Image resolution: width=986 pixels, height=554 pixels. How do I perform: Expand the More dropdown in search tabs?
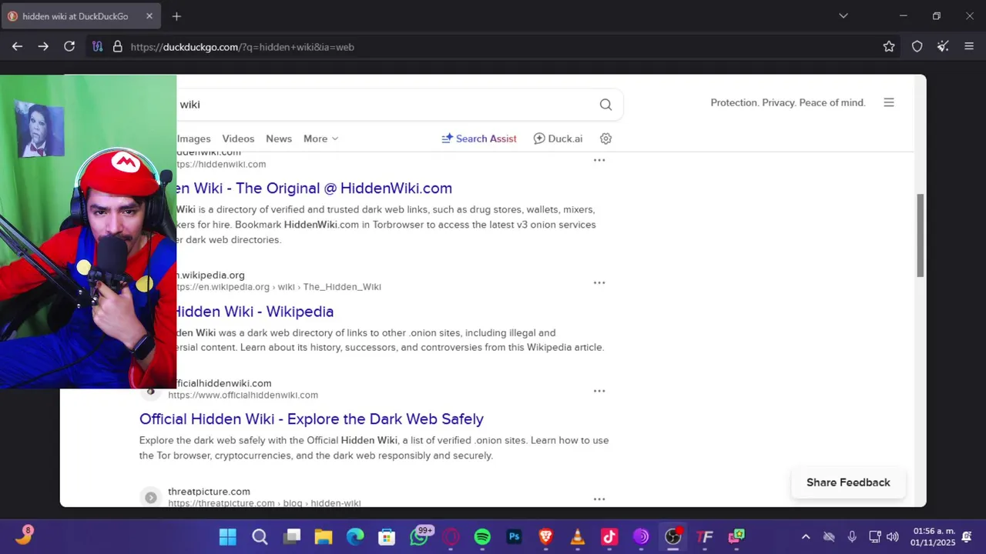pos(320,138)
